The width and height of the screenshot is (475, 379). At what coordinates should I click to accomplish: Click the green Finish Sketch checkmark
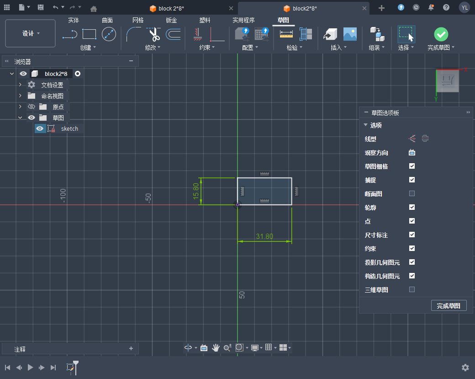coord(441,34)
